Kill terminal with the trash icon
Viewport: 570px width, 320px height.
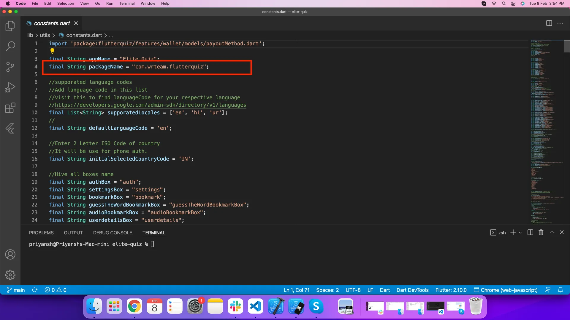(541, 233)
